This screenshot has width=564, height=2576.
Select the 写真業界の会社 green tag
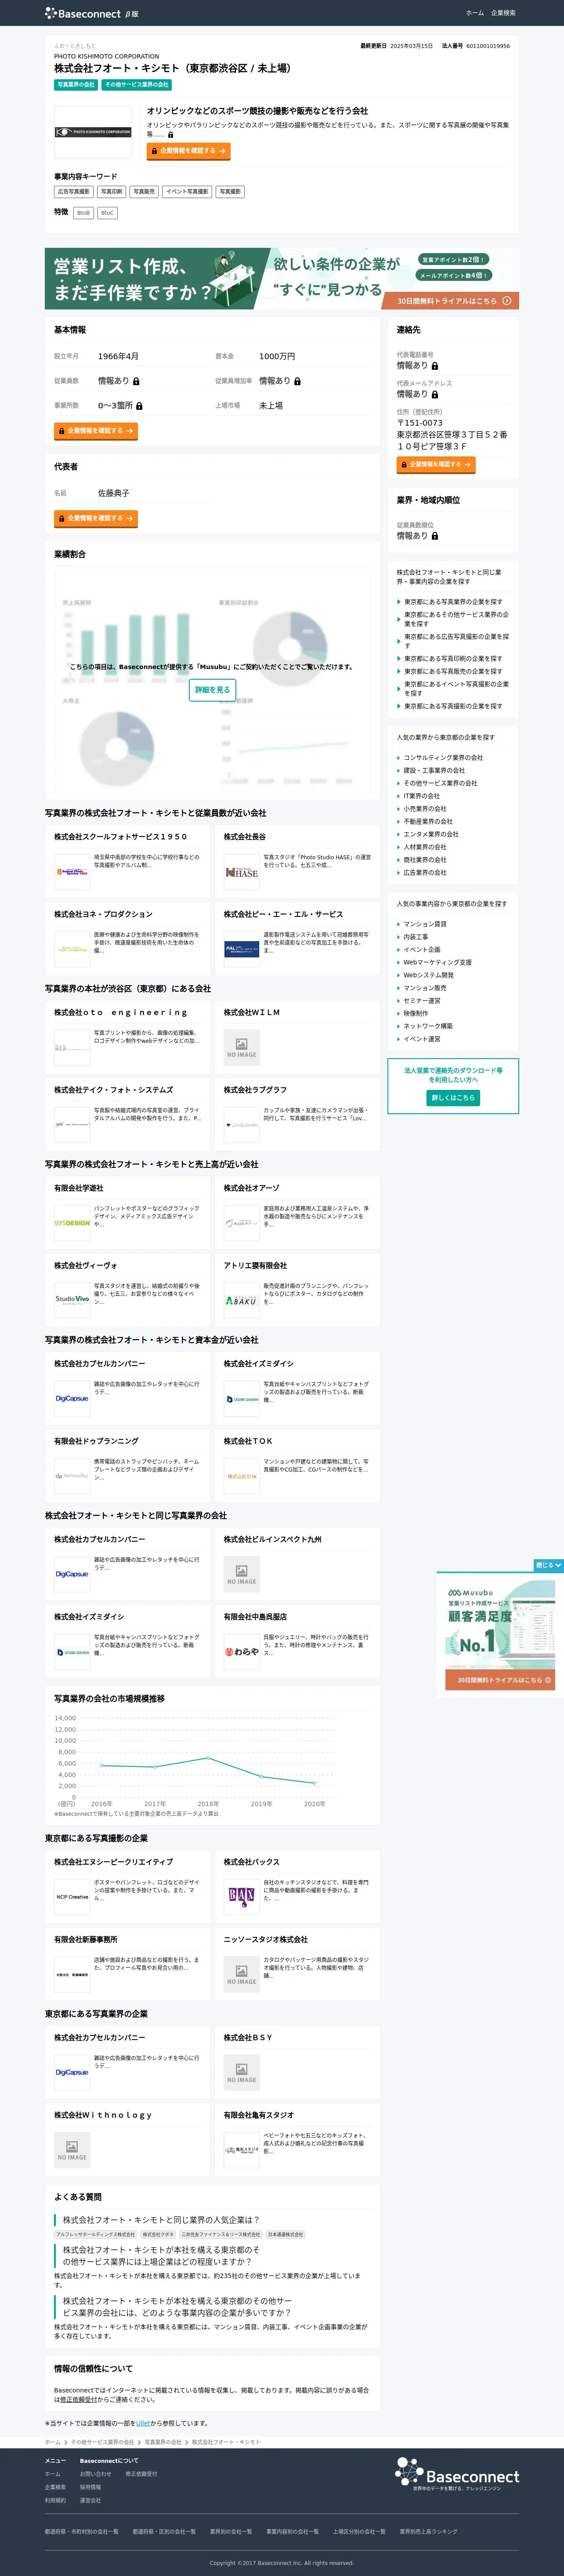76,85
